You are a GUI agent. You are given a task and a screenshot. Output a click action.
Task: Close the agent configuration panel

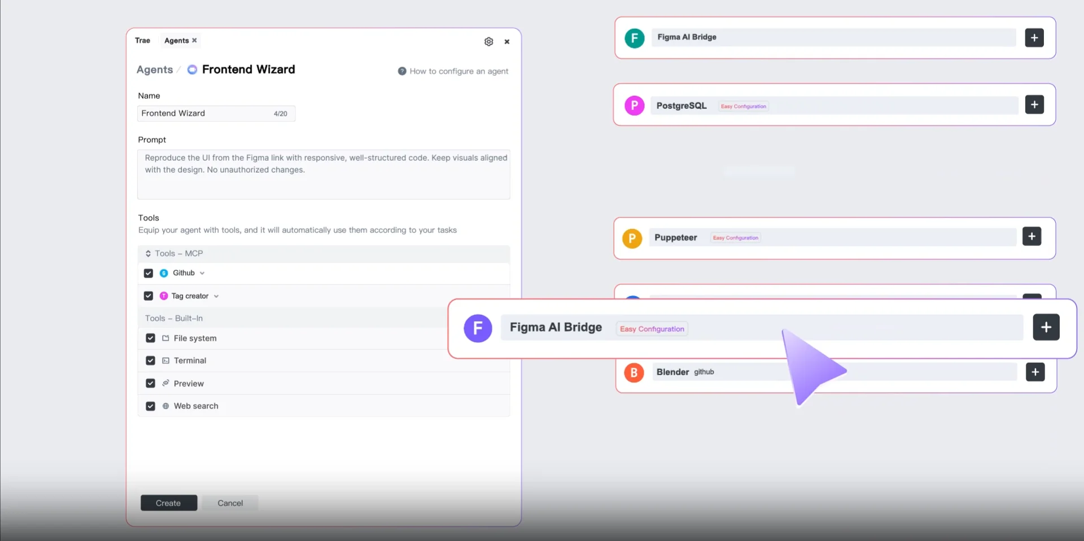coord(507,41)
